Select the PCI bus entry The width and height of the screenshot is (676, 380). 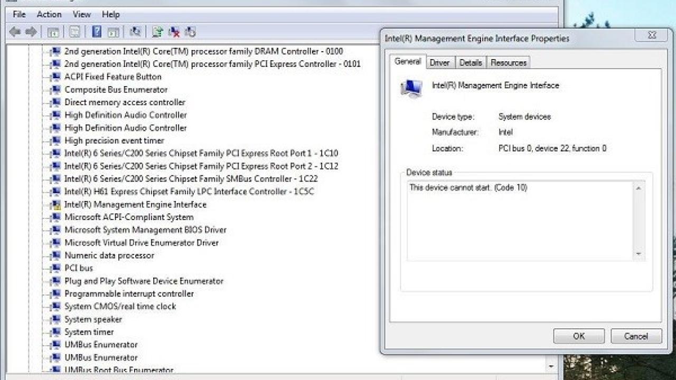(x=79, y=268)
